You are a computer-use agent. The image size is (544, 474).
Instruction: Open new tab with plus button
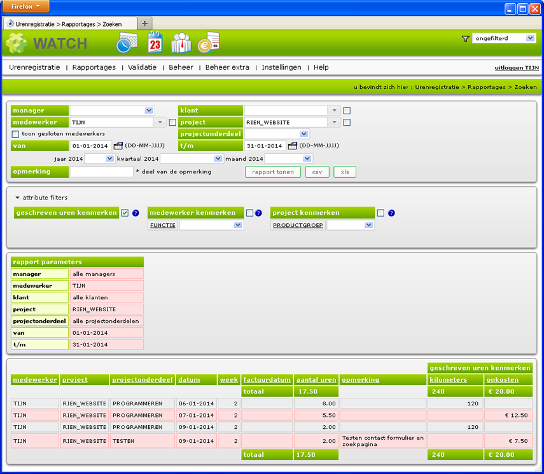click(144, 24)
